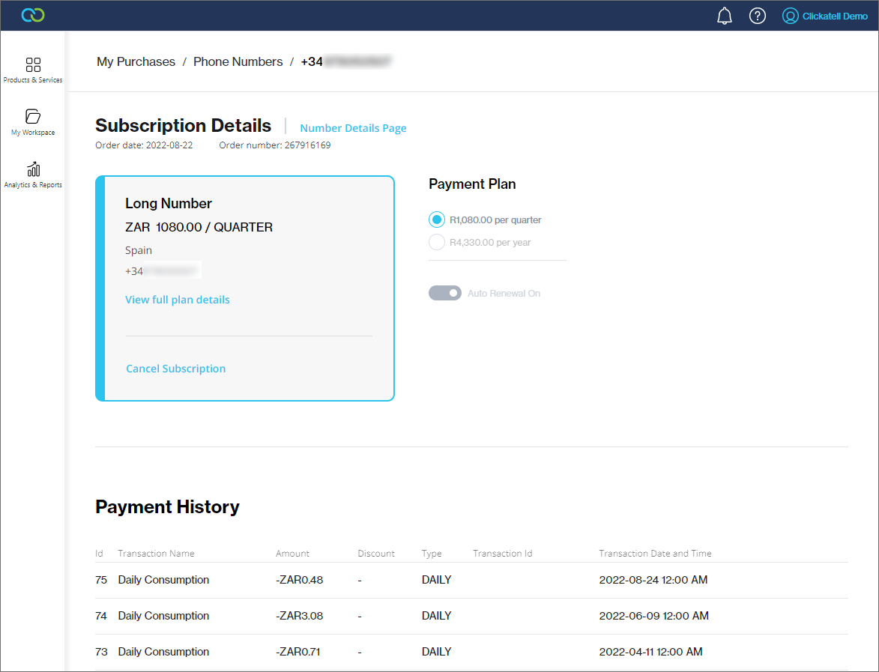Go to My Purchases breadcrumb
The height and width of the screenshot is (672, 879).
136,61
